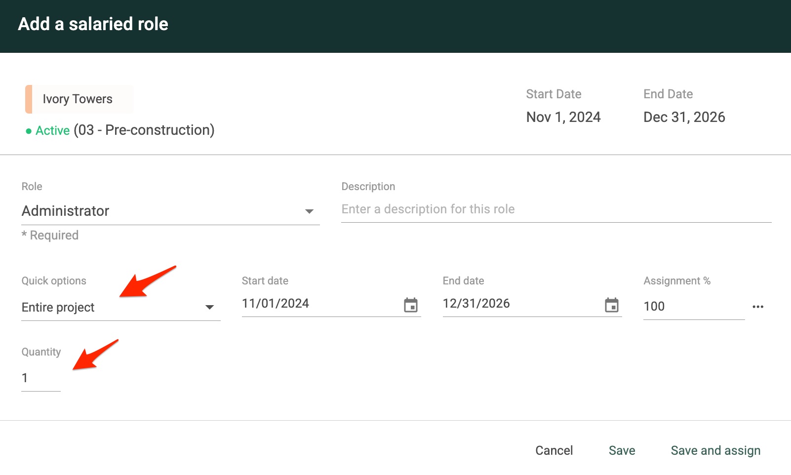Expand the Role dropdown arrow
Image resolution: width=791 pixels, height=475 pixels.
(x=309, y=211)
